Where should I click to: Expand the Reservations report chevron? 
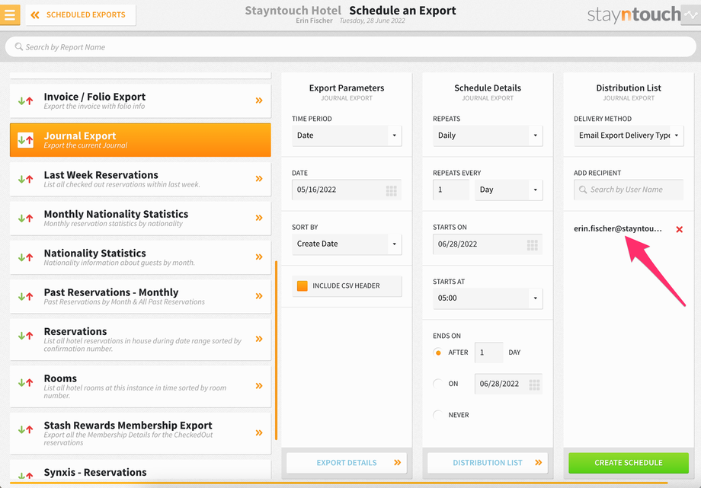pos(259,339)
